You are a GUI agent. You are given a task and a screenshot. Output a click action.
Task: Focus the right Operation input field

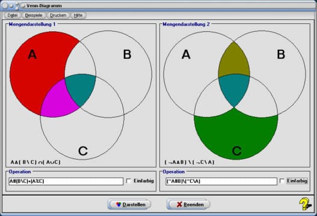coord(221,181)
